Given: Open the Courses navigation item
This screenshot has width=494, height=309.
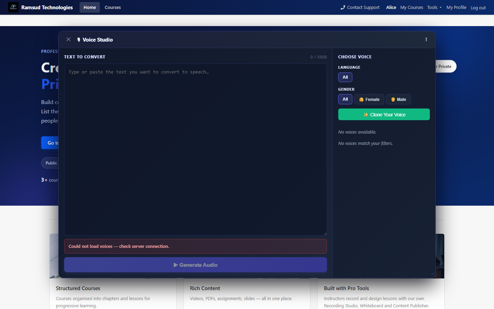Looking at the screenshot, I should pos(113,7).
